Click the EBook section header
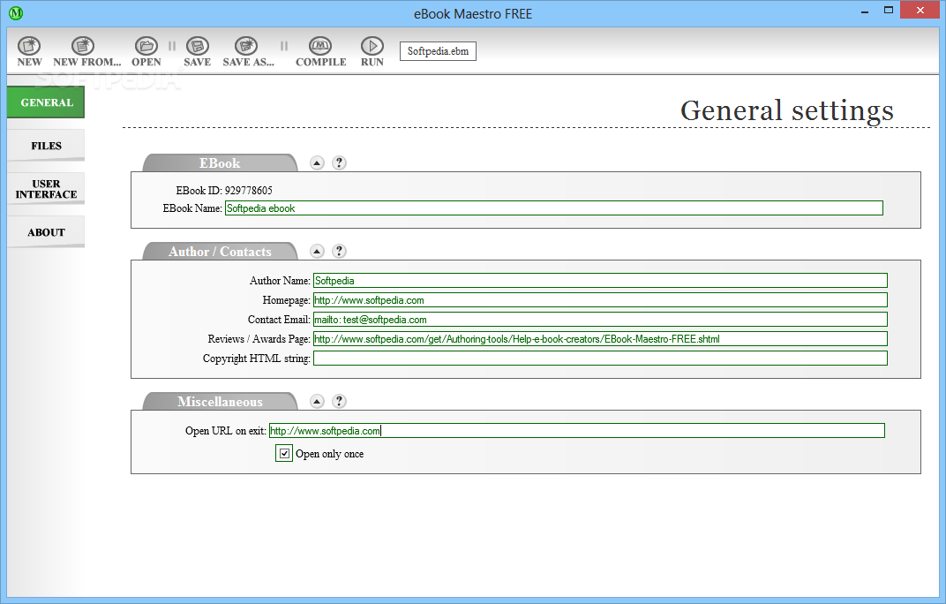946x604 pixels. pyautogui.click(x=220, y=163)
